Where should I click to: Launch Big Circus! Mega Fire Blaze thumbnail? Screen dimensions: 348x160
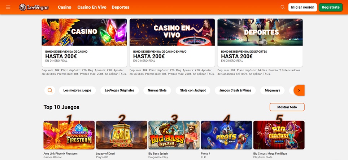click(x=279, y=135)
